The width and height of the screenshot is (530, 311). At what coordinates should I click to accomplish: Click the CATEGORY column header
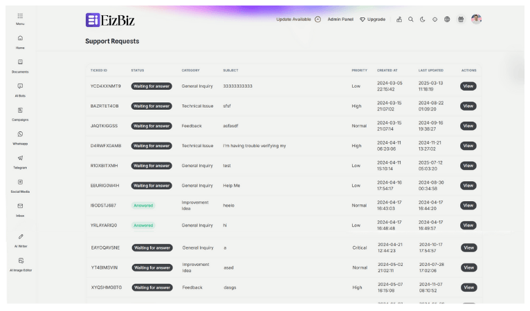pyautogui.click(x=191, y=70)
